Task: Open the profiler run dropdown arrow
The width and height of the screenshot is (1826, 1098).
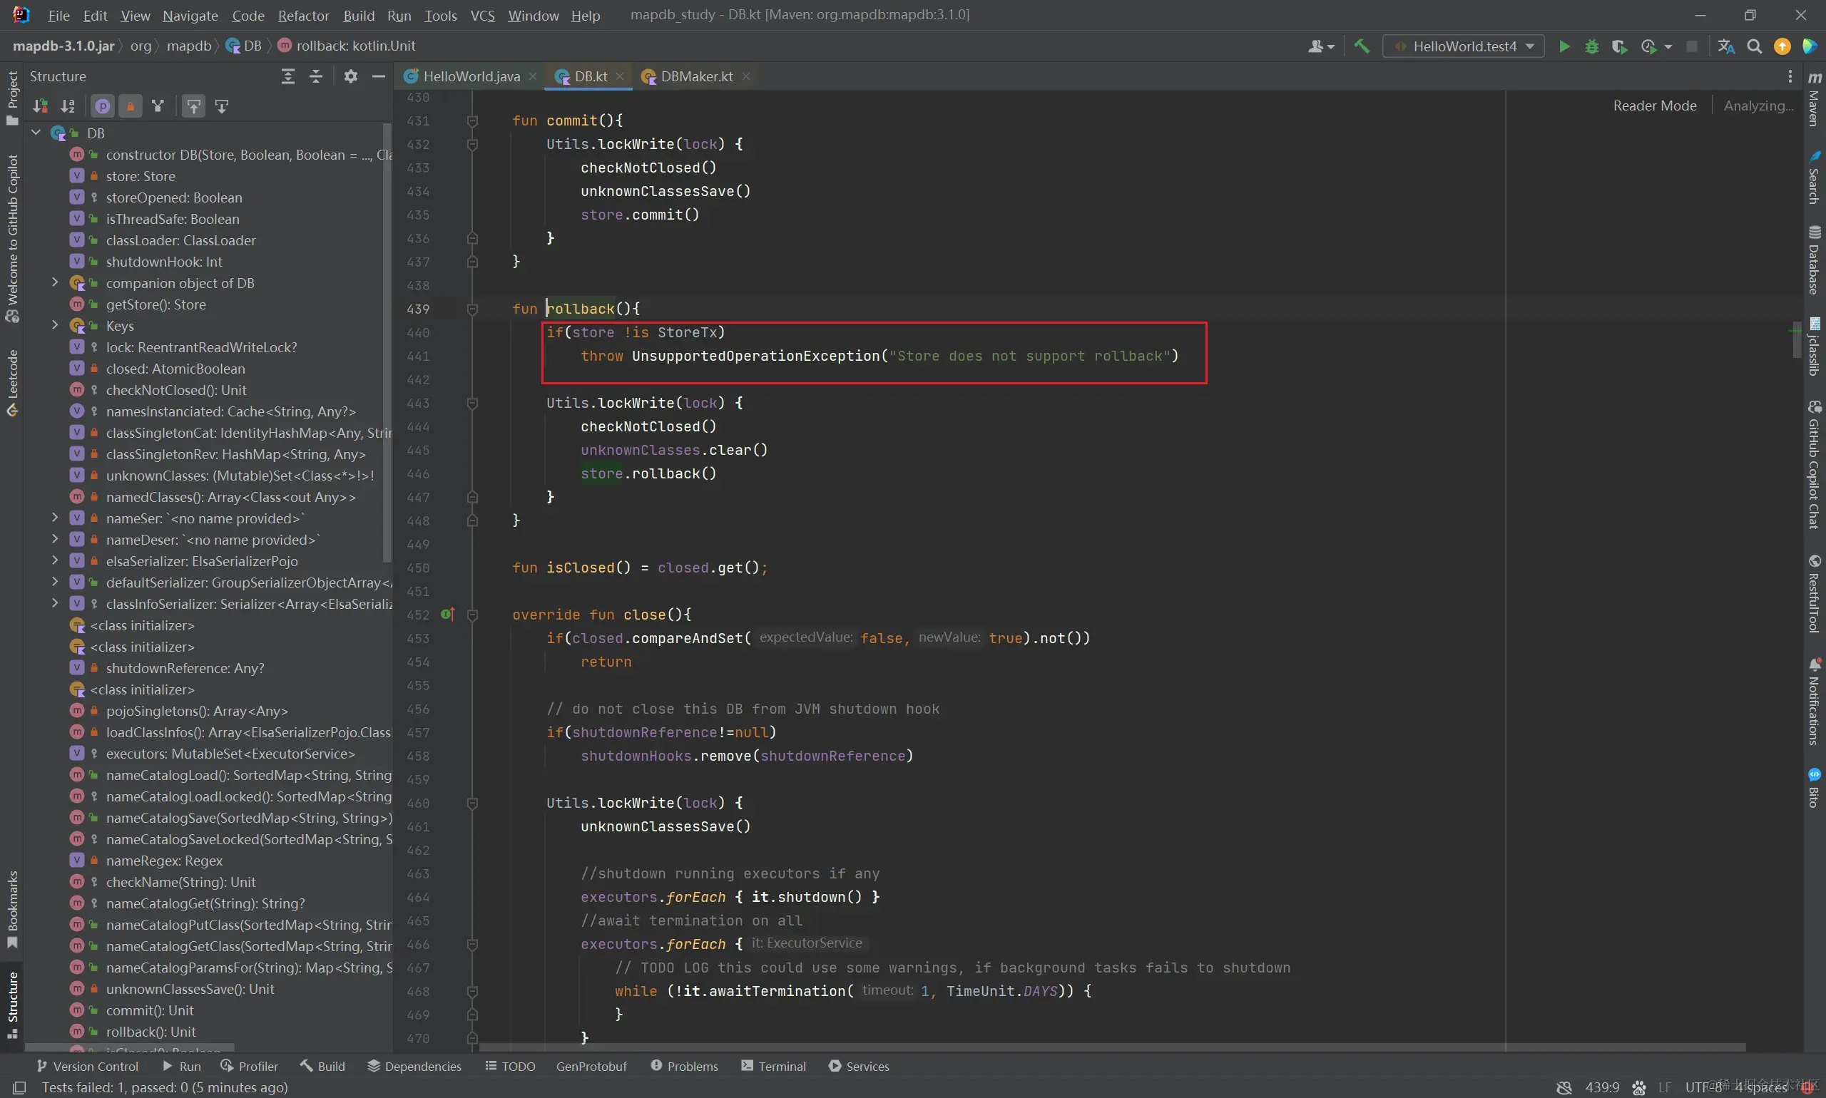Action: coord(1668,46)
